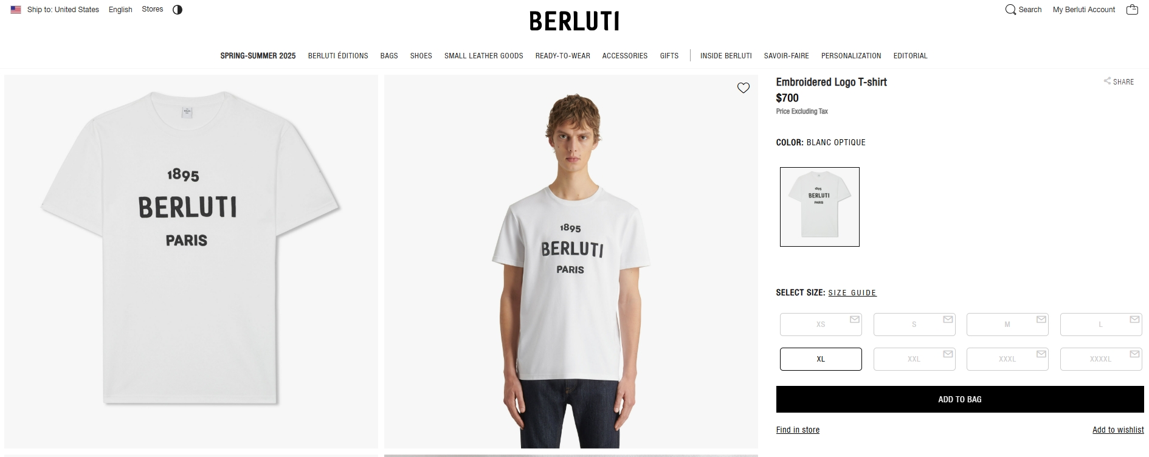This screenshot has width=1149, height=457.
Task: Select the Blanc Optique color swatch
Action: tap(819, 207)
